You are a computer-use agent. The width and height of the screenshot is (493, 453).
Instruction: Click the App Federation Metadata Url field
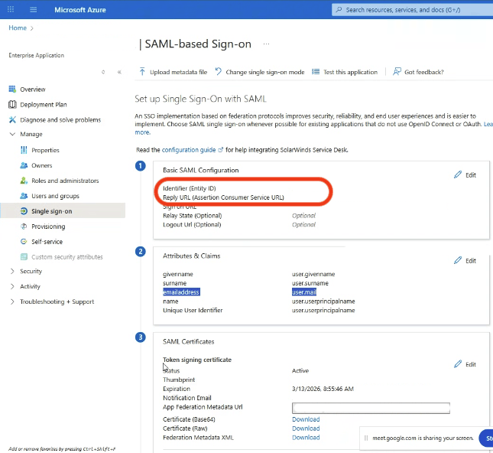[x=371, y=408]
